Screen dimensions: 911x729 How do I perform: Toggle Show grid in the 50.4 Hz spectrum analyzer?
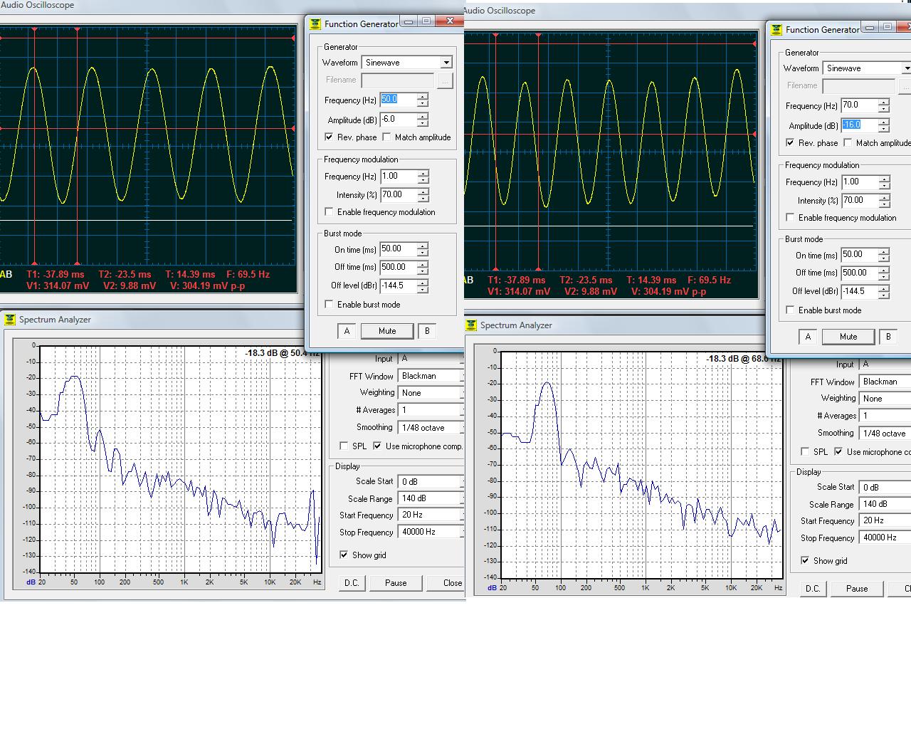344,555
